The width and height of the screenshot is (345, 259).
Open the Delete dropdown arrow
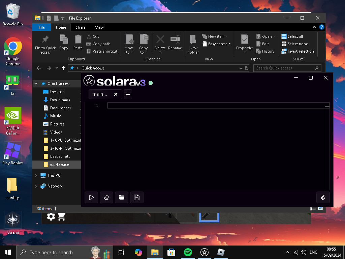click(x=160, y=52)
